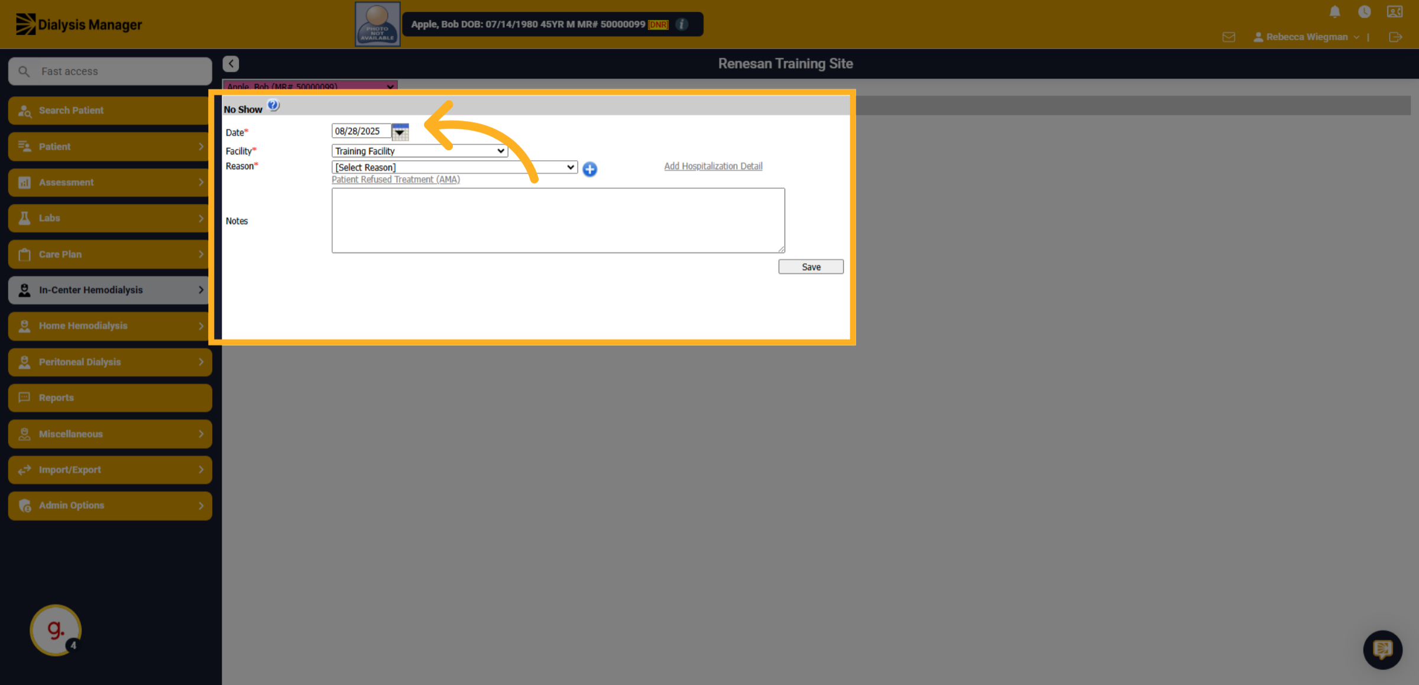Focus the Fast access search box
This screenshot has height=685, width=1419.
(x=110, y=72)
